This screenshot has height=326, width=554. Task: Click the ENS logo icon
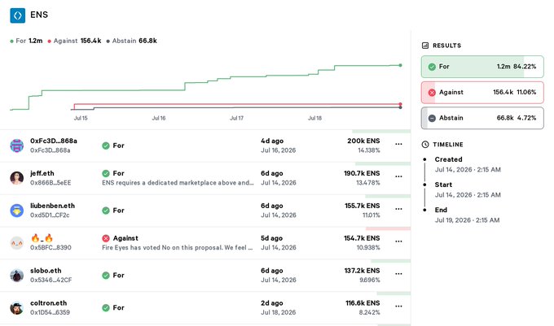[18, 15]
